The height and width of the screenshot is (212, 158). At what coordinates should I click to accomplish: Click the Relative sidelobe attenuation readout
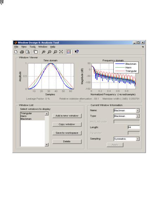pos(79,99)
